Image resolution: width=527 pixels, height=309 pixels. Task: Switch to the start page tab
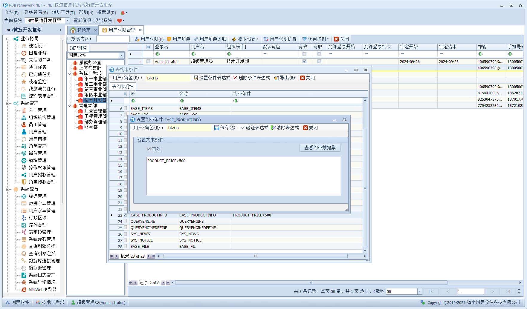click(81, 30)
